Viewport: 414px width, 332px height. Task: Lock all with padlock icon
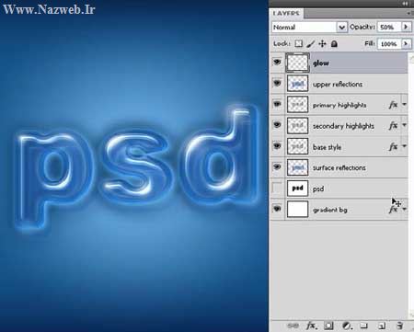[x=334, y=44]
